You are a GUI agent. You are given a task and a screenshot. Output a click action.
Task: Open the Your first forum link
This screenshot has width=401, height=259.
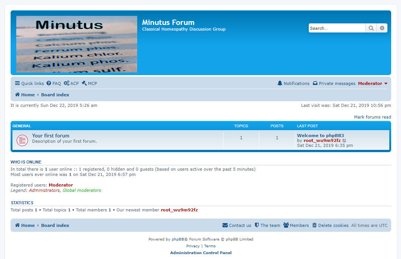click(51, 136)
